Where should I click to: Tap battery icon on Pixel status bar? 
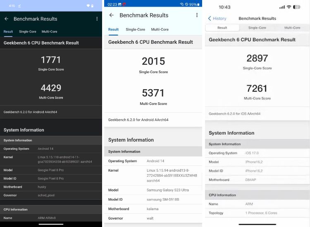[92, 6]
